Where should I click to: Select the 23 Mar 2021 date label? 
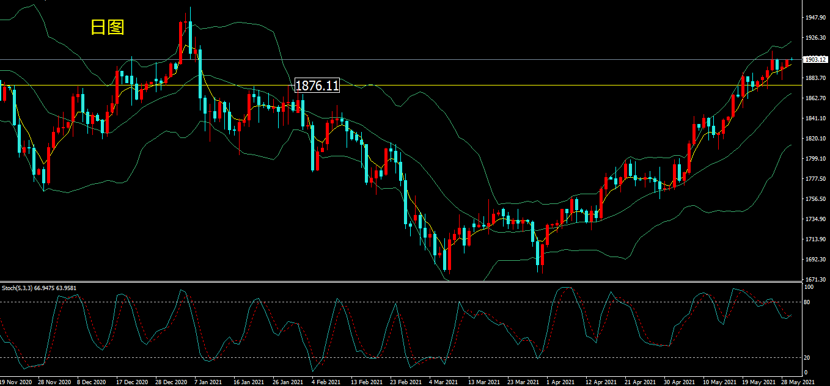click(522, 382)
